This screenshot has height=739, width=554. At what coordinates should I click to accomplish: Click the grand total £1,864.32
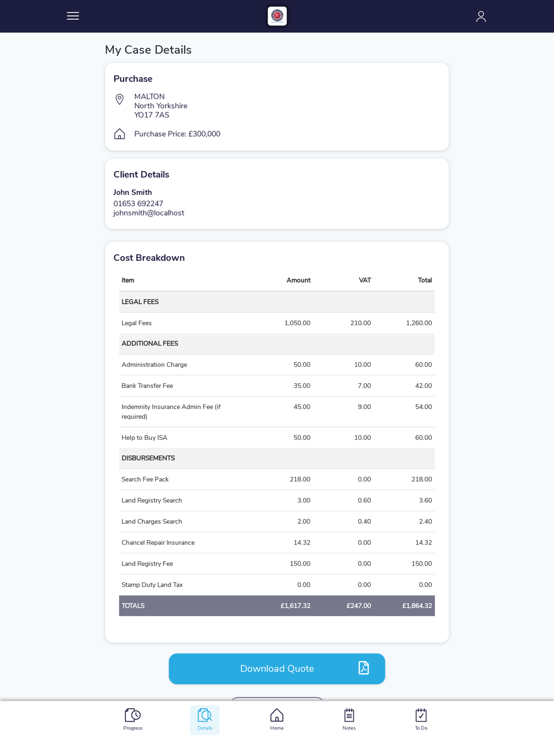(x=417, y=606)
